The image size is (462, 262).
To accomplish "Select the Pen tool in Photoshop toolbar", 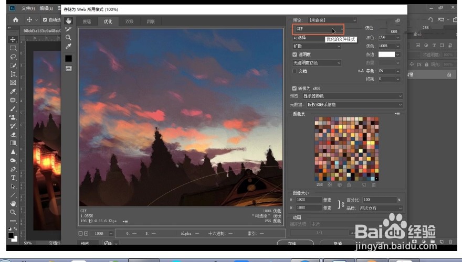I will [x=13, y=169].
